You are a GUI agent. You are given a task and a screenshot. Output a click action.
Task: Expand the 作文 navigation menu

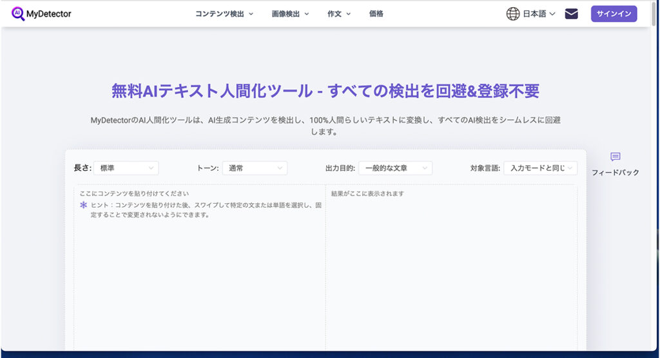(x=339, y=14)
